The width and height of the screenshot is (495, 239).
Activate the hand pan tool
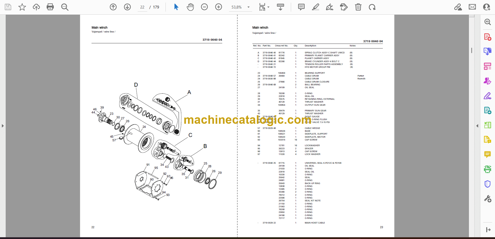coord(190,7)
